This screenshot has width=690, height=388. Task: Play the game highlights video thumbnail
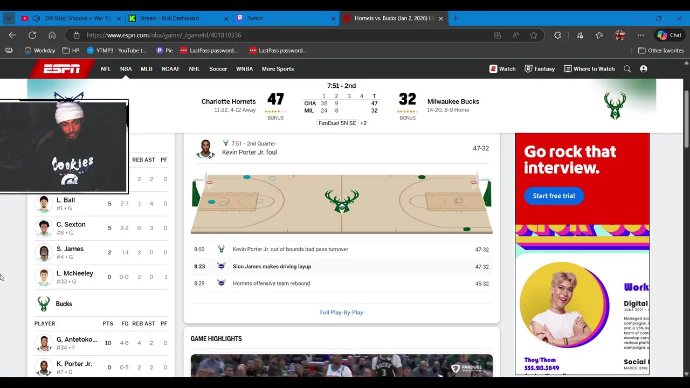coord(341,365)
